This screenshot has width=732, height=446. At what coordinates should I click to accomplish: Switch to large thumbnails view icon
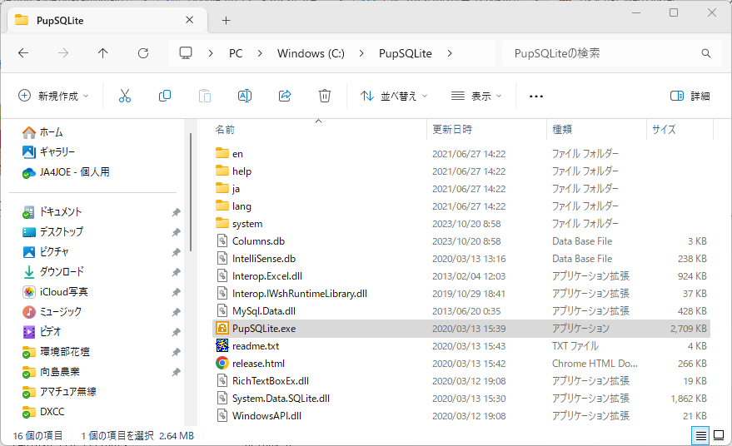tap(719, 436)
